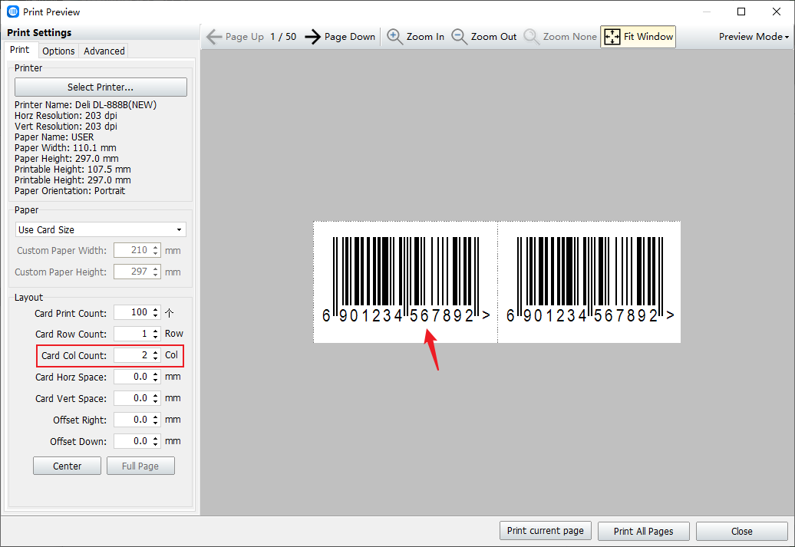The image size is (795, 547).
Task: Click the Paper Name: USER text
Action: (54, 137)
